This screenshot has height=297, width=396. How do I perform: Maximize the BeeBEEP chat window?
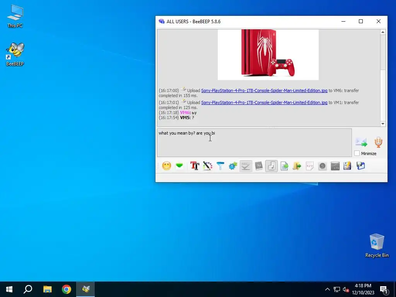coord(361,22)
